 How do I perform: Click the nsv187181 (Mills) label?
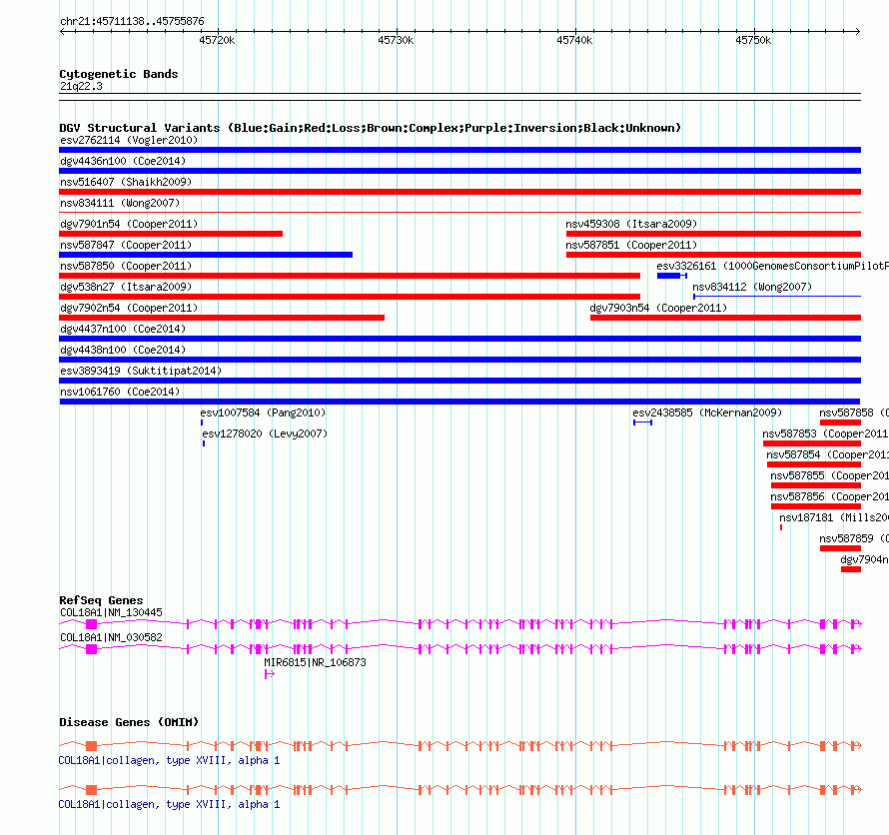tap(834, 517)
